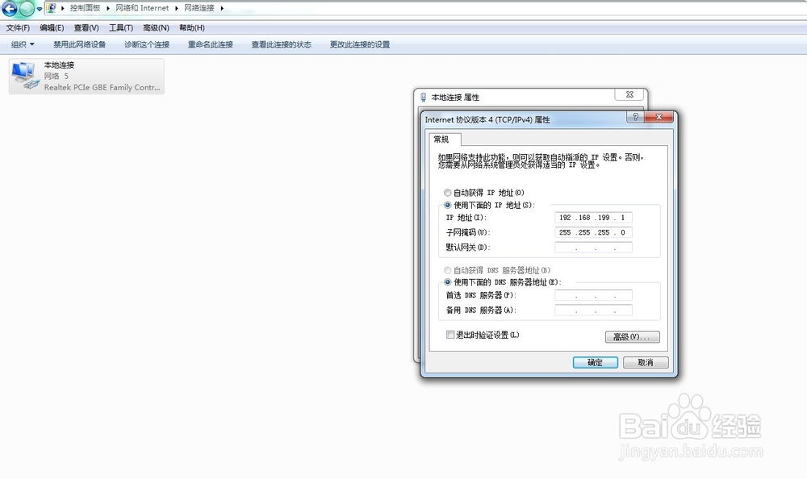The width and height of the screenshot is (807, 479).
Task: Select 使用下面的 DNS 服务器地址 radio button
Action: coord(447,282)
